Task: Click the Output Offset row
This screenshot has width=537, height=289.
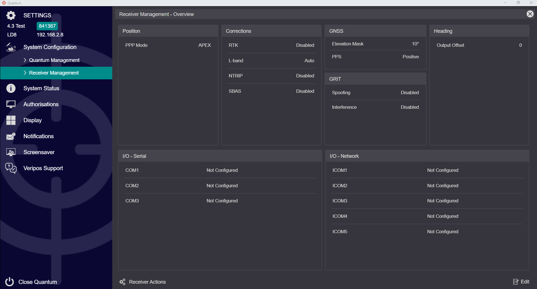Action: (x=479, y=45)
